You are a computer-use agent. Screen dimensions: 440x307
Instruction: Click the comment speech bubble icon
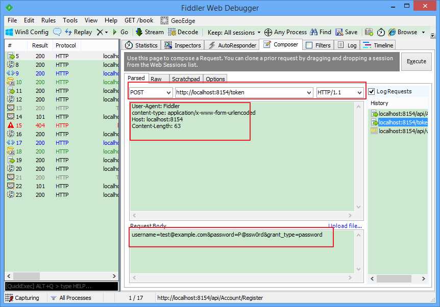(x=57, y=32)
